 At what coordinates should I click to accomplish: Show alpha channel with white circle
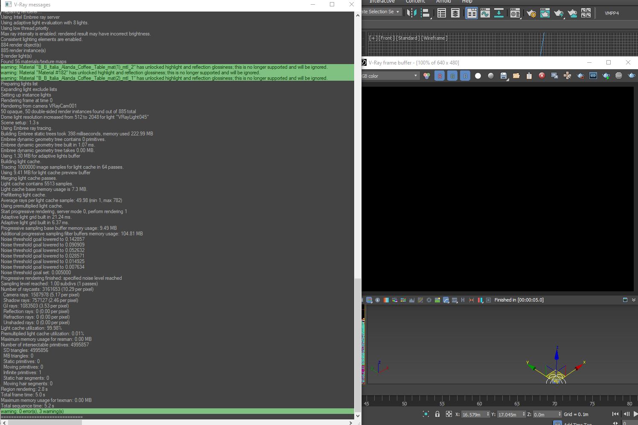point(478,76)
